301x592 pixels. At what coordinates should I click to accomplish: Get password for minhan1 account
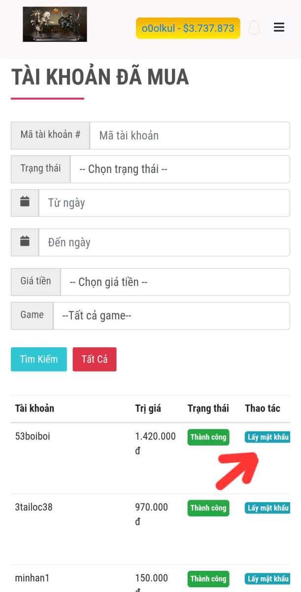click(268, 579)
